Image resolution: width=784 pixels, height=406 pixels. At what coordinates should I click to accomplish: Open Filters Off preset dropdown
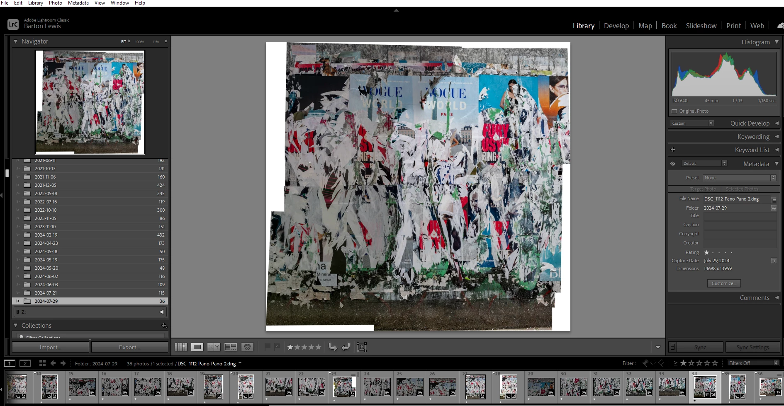pos(753,363)
